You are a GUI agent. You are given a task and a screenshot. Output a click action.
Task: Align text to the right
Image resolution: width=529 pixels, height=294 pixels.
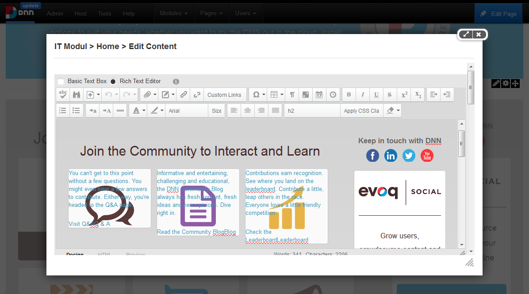tap(261, 111)
